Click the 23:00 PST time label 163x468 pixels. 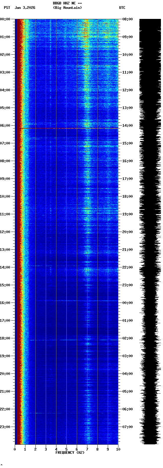[5, 427]
